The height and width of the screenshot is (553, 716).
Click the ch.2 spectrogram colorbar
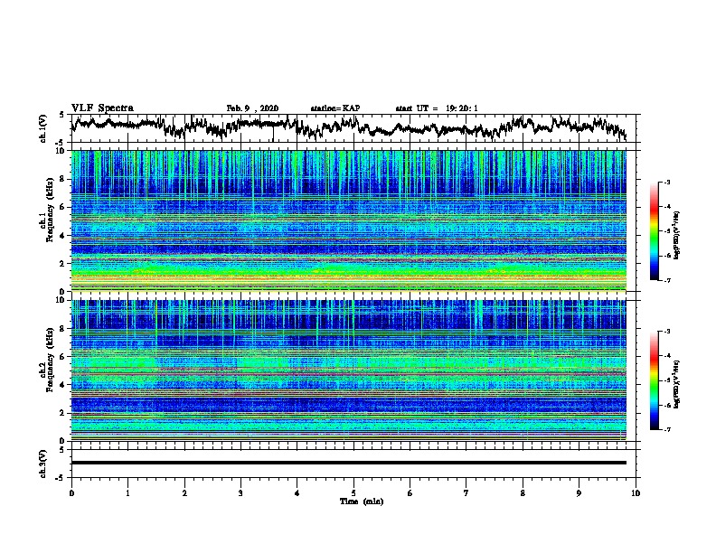click(654, 380)
